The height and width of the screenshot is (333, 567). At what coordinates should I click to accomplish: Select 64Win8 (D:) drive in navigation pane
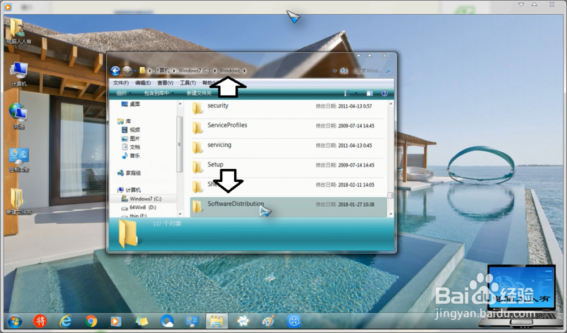click(139, 207)
